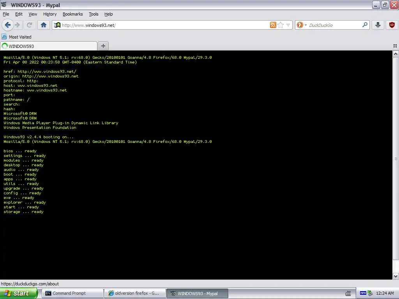The width and height of the screenshot is (399, 299).
Task: Click the blue system tray icon
Action: (x=363, y=293)
